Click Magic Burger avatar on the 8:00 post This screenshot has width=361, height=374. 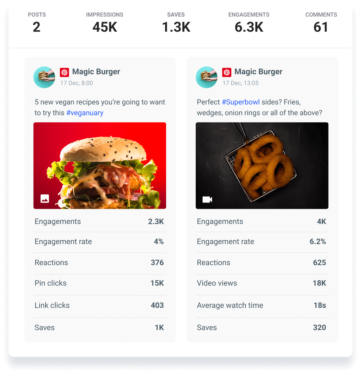point(44,77)
